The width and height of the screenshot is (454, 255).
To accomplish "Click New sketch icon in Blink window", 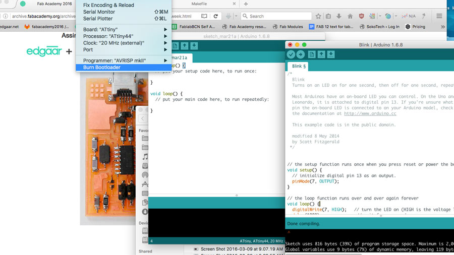I will [x=312, y=54].
